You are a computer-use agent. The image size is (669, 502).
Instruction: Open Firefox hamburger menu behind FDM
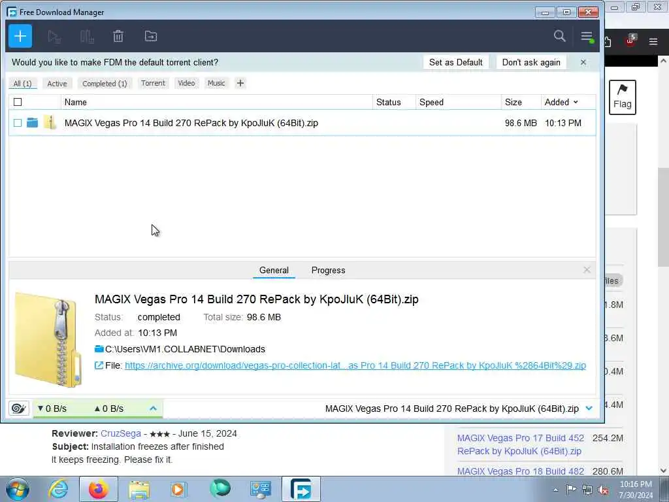(653, 41)
